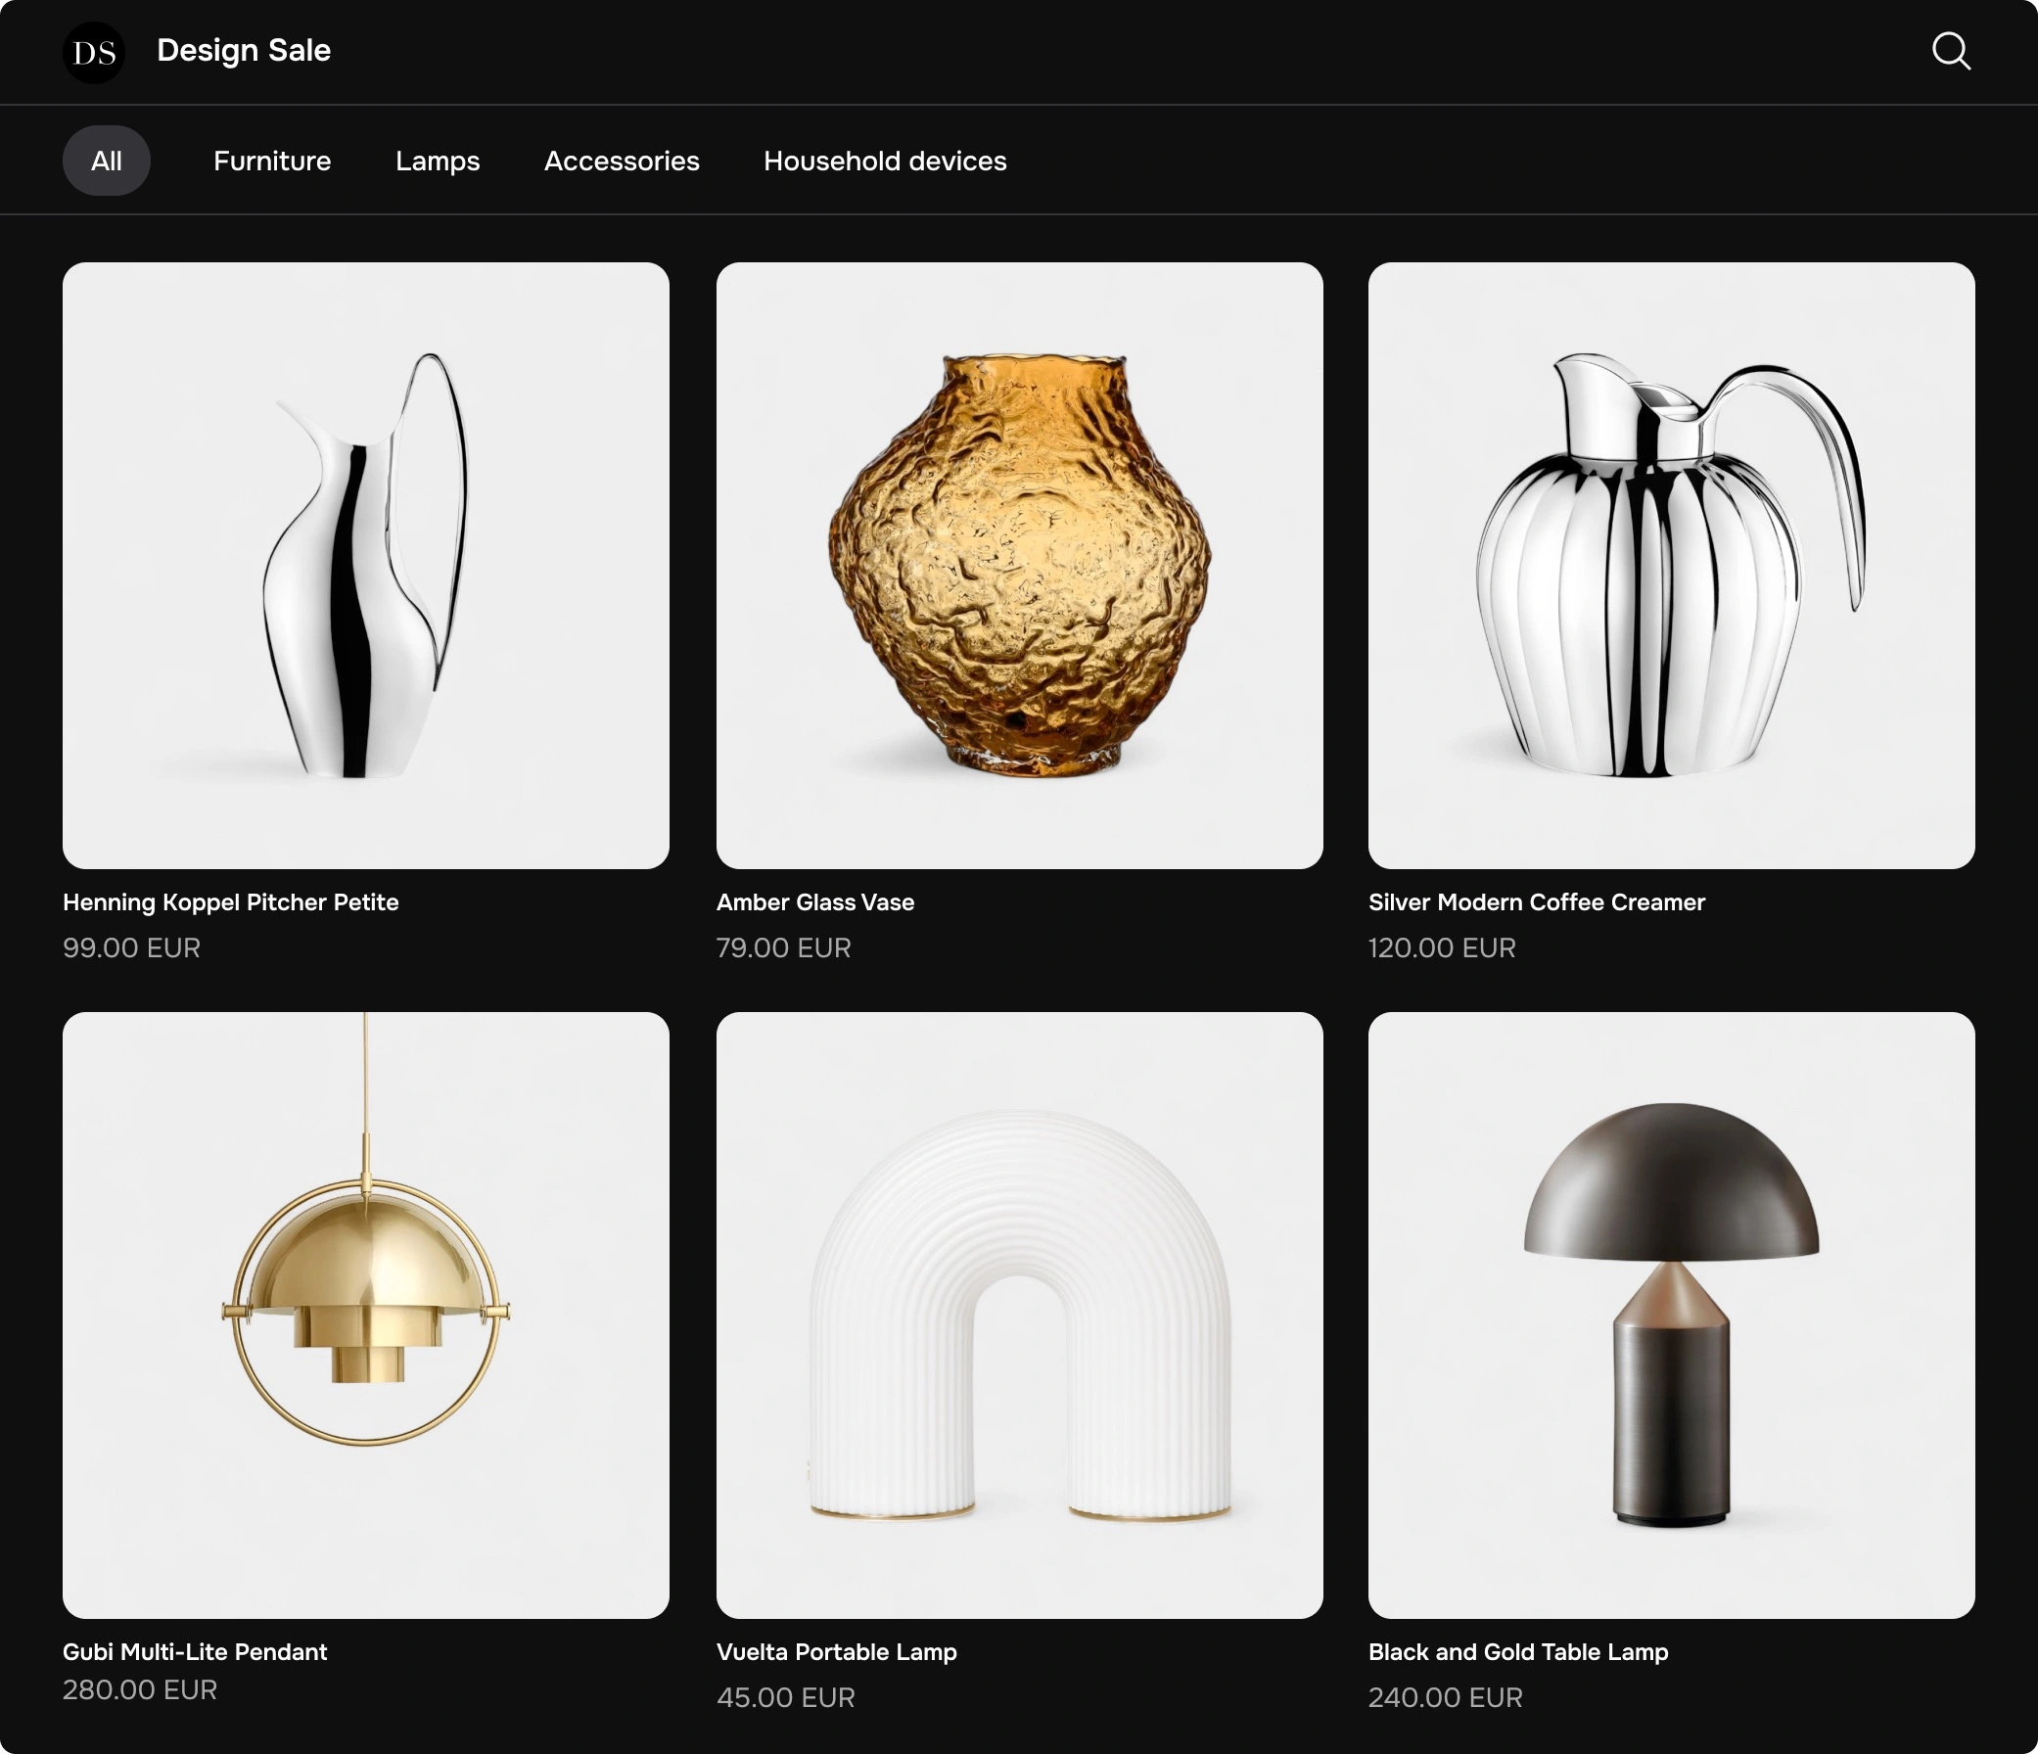Click the 240.00 EUR price label

[x=1444, y=1697]
